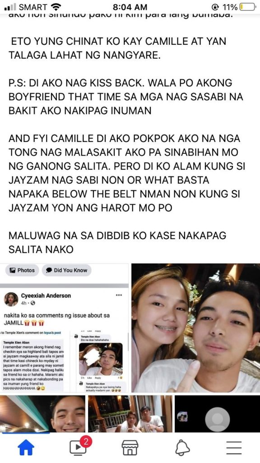
Task: Open the Notifications bell icon
Action: tap(182, 448)
